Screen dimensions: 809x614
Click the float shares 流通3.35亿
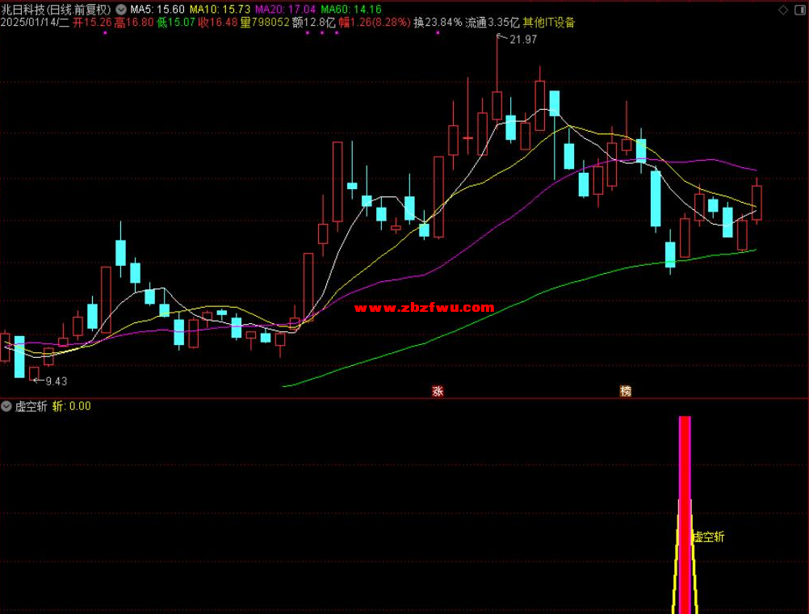click(493, 23)
